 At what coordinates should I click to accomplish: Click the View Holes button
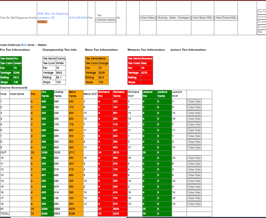148,18
